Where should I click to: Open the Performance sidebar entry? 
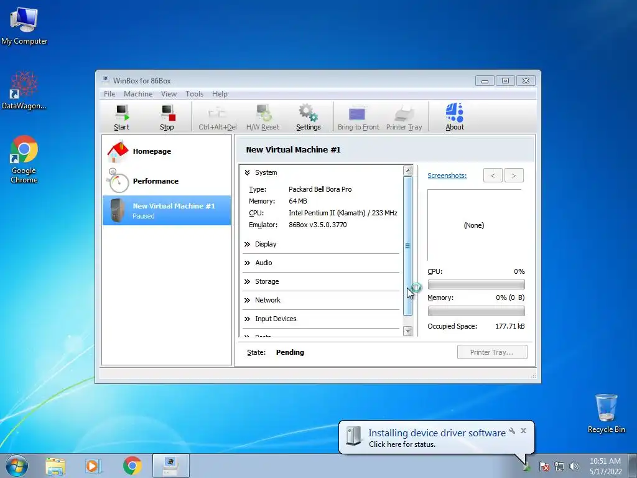pos(167,181)
